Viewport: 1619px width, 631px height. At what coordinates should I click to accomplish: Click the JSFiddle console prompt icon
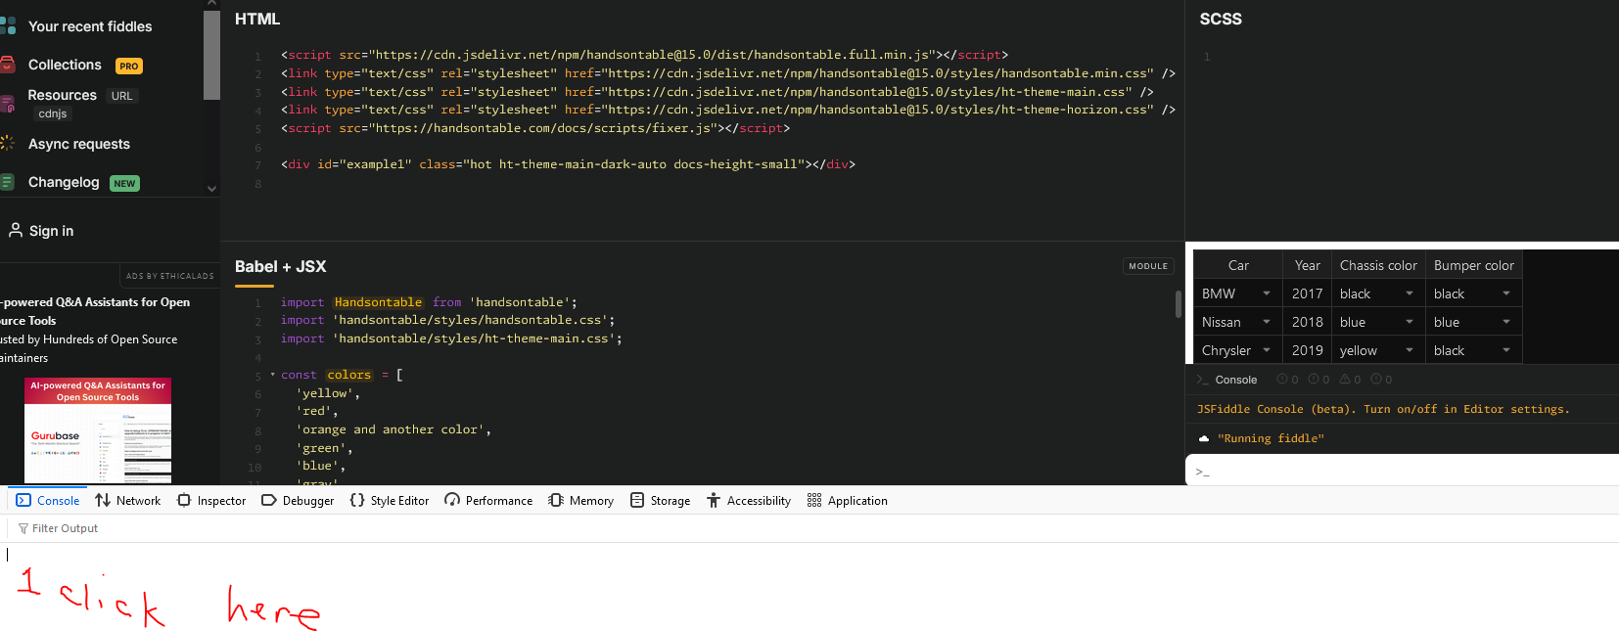(1202, 380)
